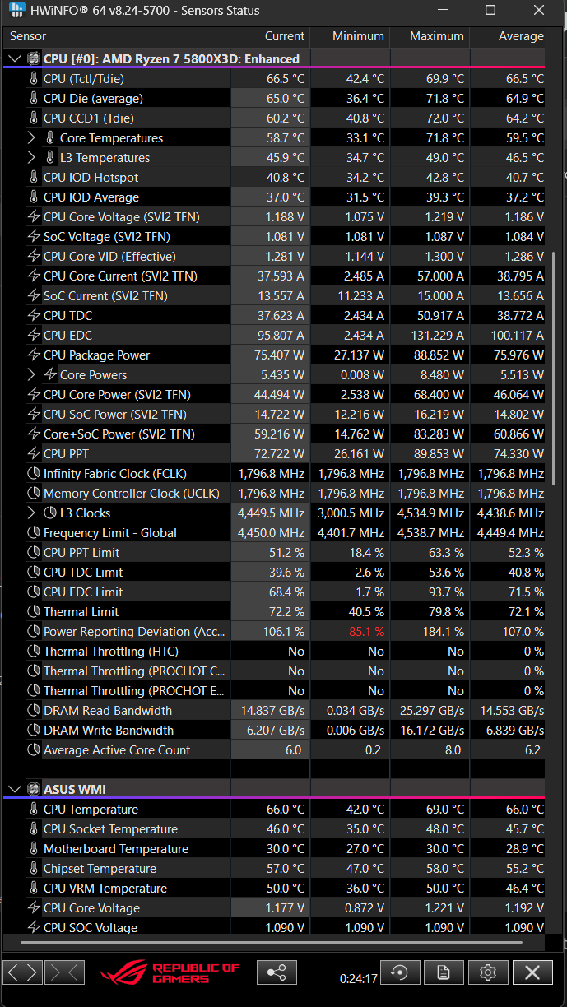Expand the L3 Clocks row
This screenshot has width=567, height=1007.
tap(31, 513)
